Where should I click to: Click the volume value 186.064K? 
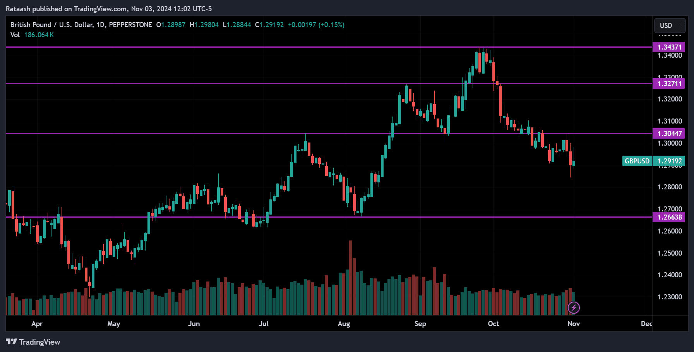point(39,35)
